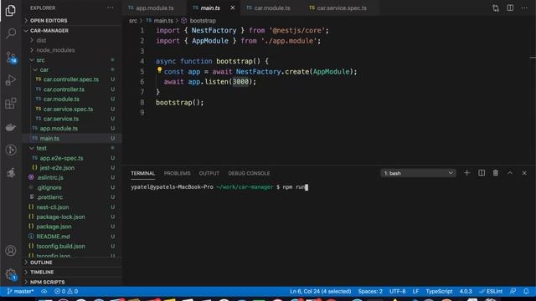Select the bash terminal dropdown
536x301 pixels.
point(419,173)
